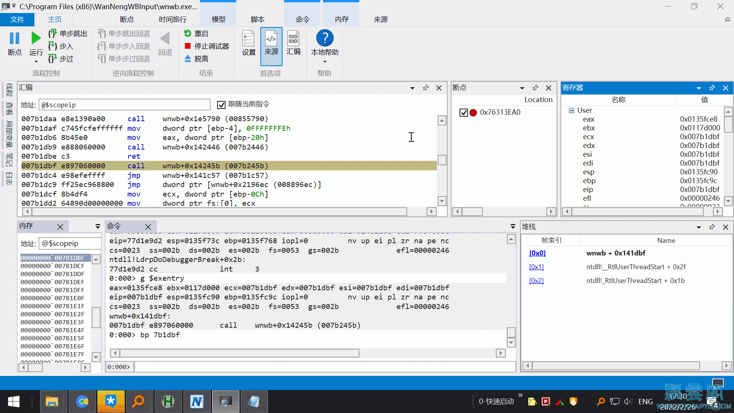The width and height of the screenshot is (734, 413).
Task: Open the Threads (线程) side tab
Action: [9, 89]
